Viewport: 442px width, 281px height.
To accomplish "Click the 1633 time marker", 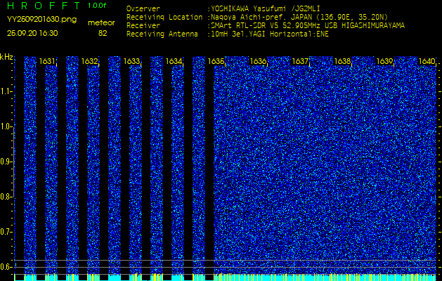I will pos(131,62).
